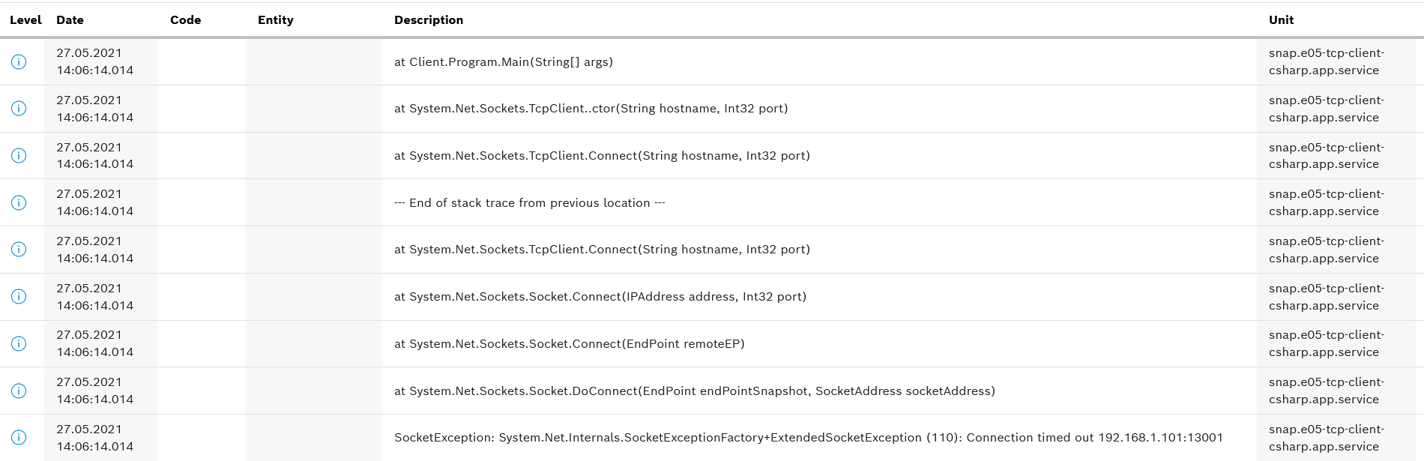Click the Date column header

[x=70, y=20]
